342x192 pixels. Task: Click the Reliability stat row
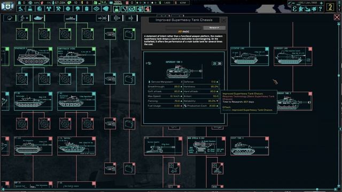201,101
